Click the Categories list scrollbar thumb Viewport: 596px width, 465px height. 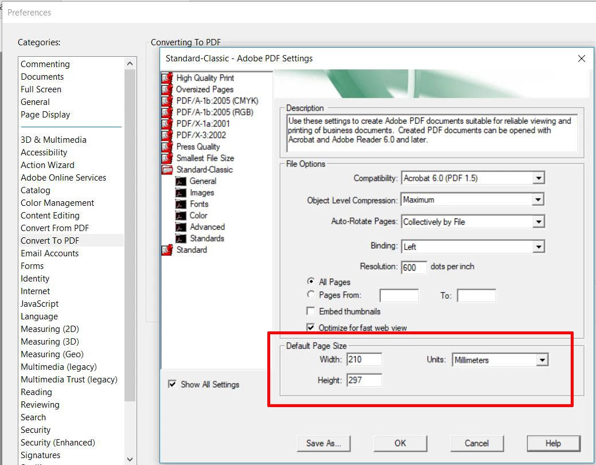tap(130, 235)
